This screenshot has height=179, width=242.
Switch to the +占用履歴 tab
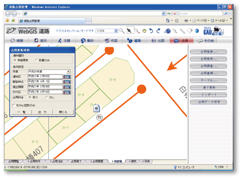point(97,161)
